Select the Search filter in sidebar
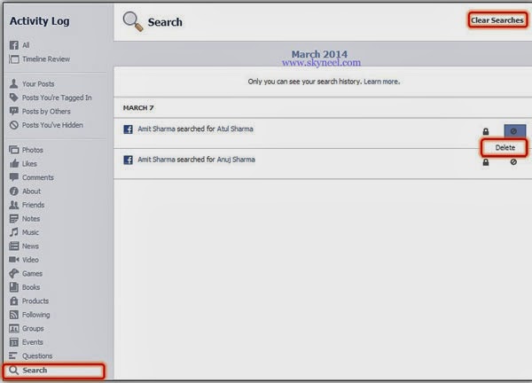 point(54,371)
